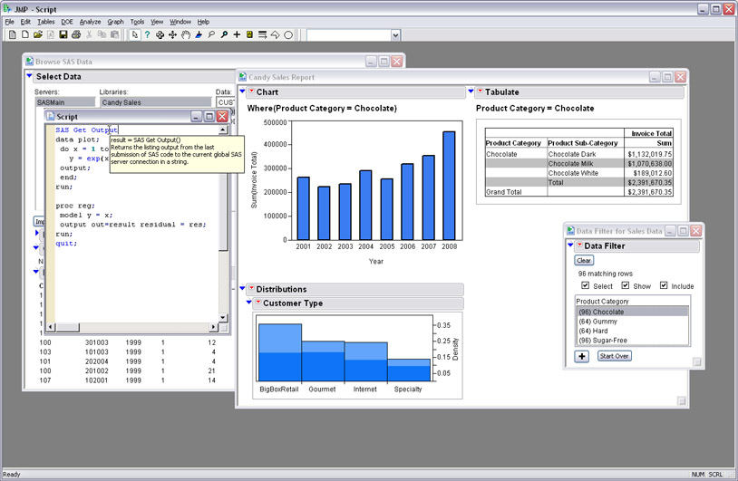Click the Paste clipboard toolbar icon

(114, 34)
